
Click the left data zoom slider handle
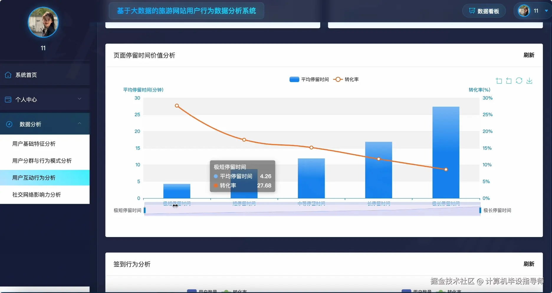(x=145, y=210)
